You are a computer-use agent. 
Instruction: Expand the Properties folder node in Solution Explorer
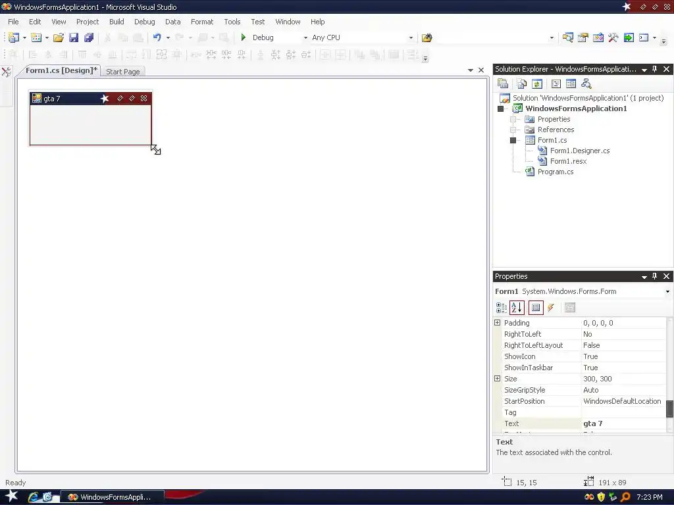[x=513, y=119]
